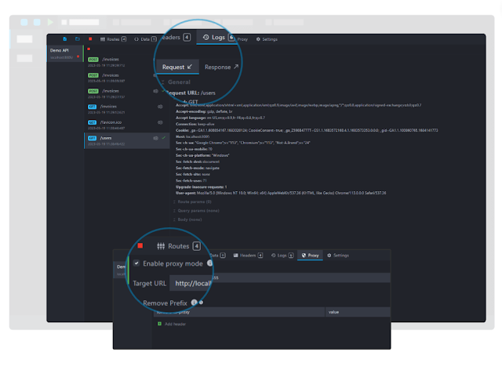Image resolution: width=502 pixels, height=370 pixels.
Task: Select the GET /users log entry
Action: 125,141
